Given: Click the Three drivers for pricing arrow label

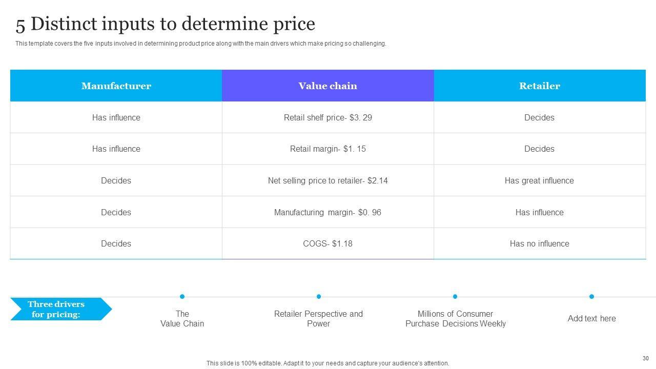Looking at the screenshot, I should [x=57, y=309].
